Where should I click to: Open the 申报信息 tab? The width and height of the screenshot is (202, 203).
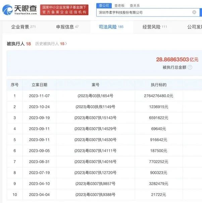[x=67, y=27]
